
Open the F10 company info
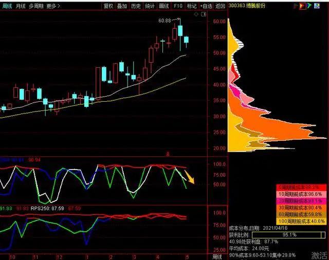(x=178, y=6)
